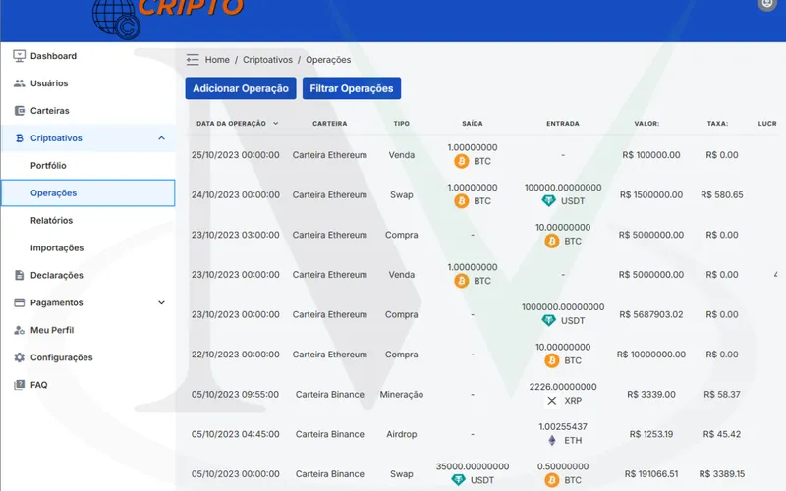Click the Meu Perfil person icon
Viewport: 786px width, 491px height.
click(19, 330)
